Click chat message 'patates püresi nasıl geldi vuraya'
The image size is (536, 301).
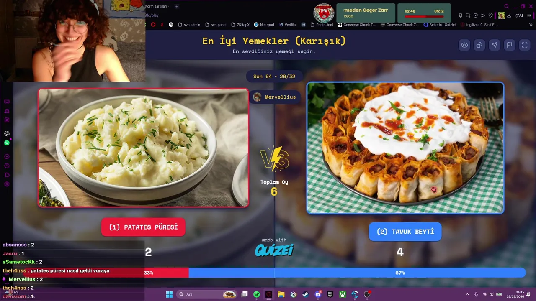click(70, 271)
